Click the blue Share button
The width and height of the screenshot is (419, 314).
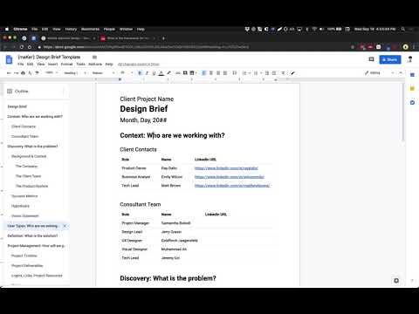[390, 59]
